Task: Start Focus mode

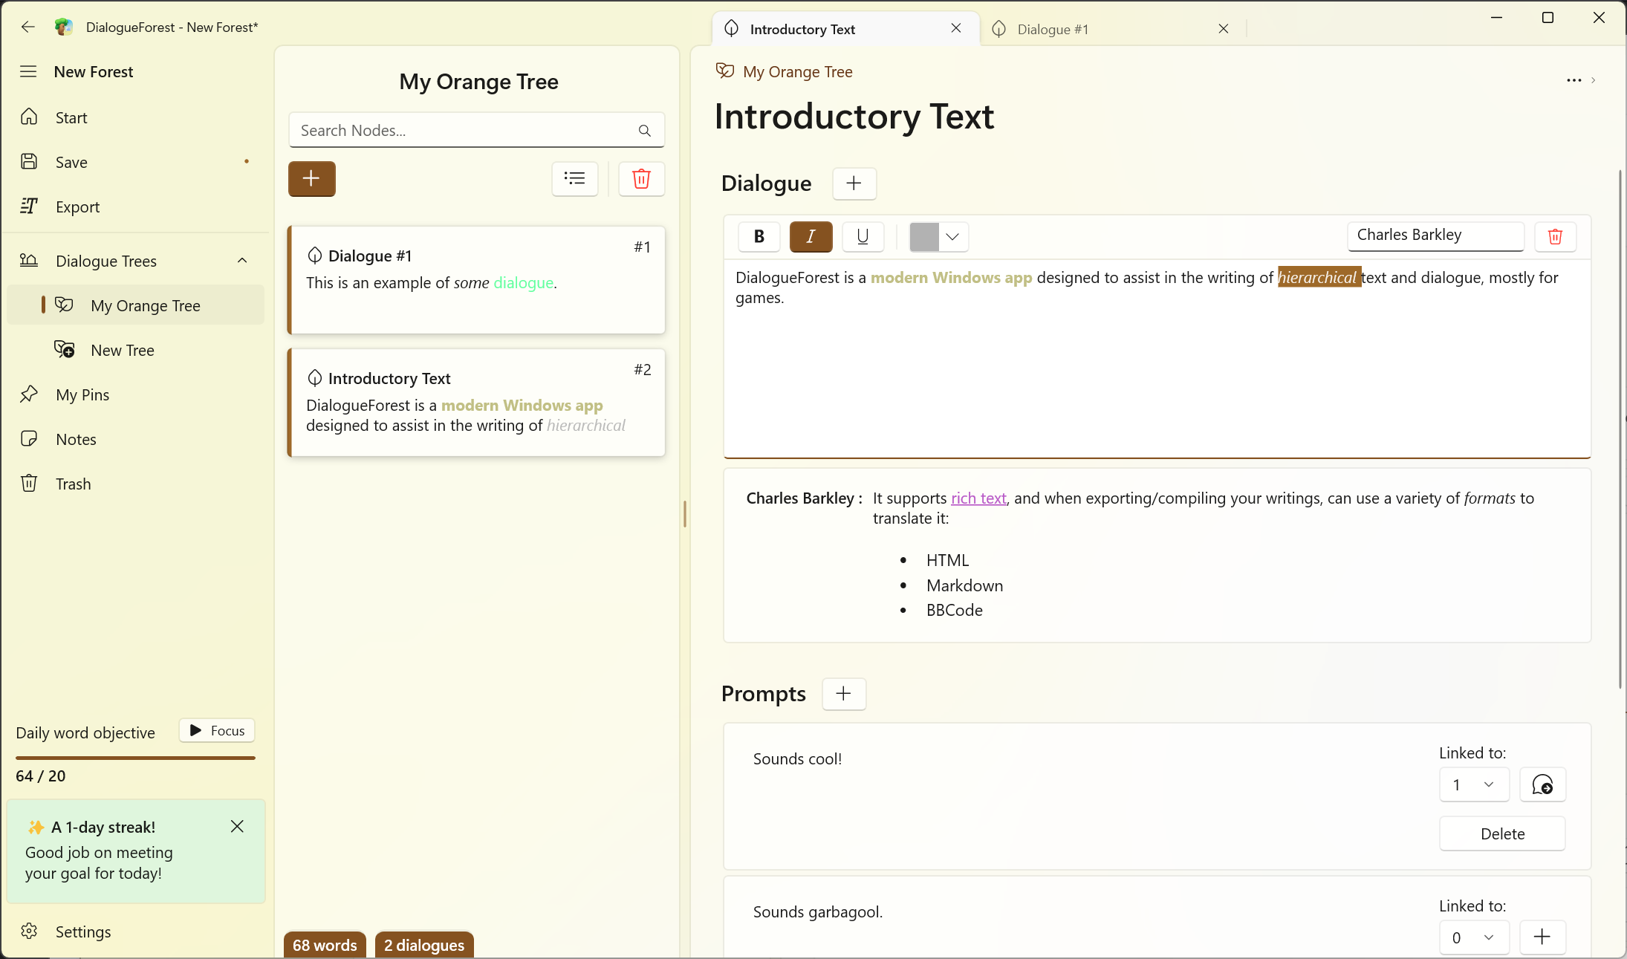Action: click(x=217, y=730)
